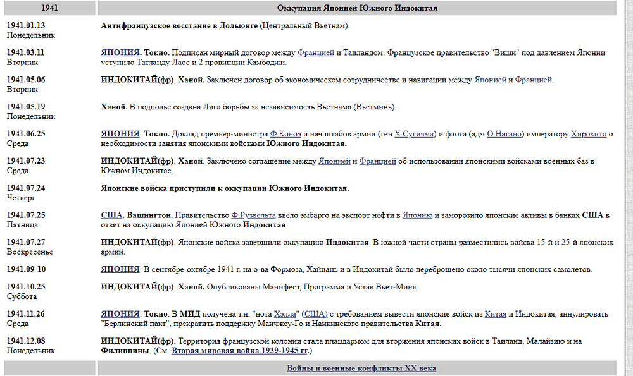Image resolution: width=633 pixels, height=376 pixels.
Task: Open the ЯПОНИЯ link in the 1941.03.11 entry
Action: pyautogui.click(x=120, y=53)
